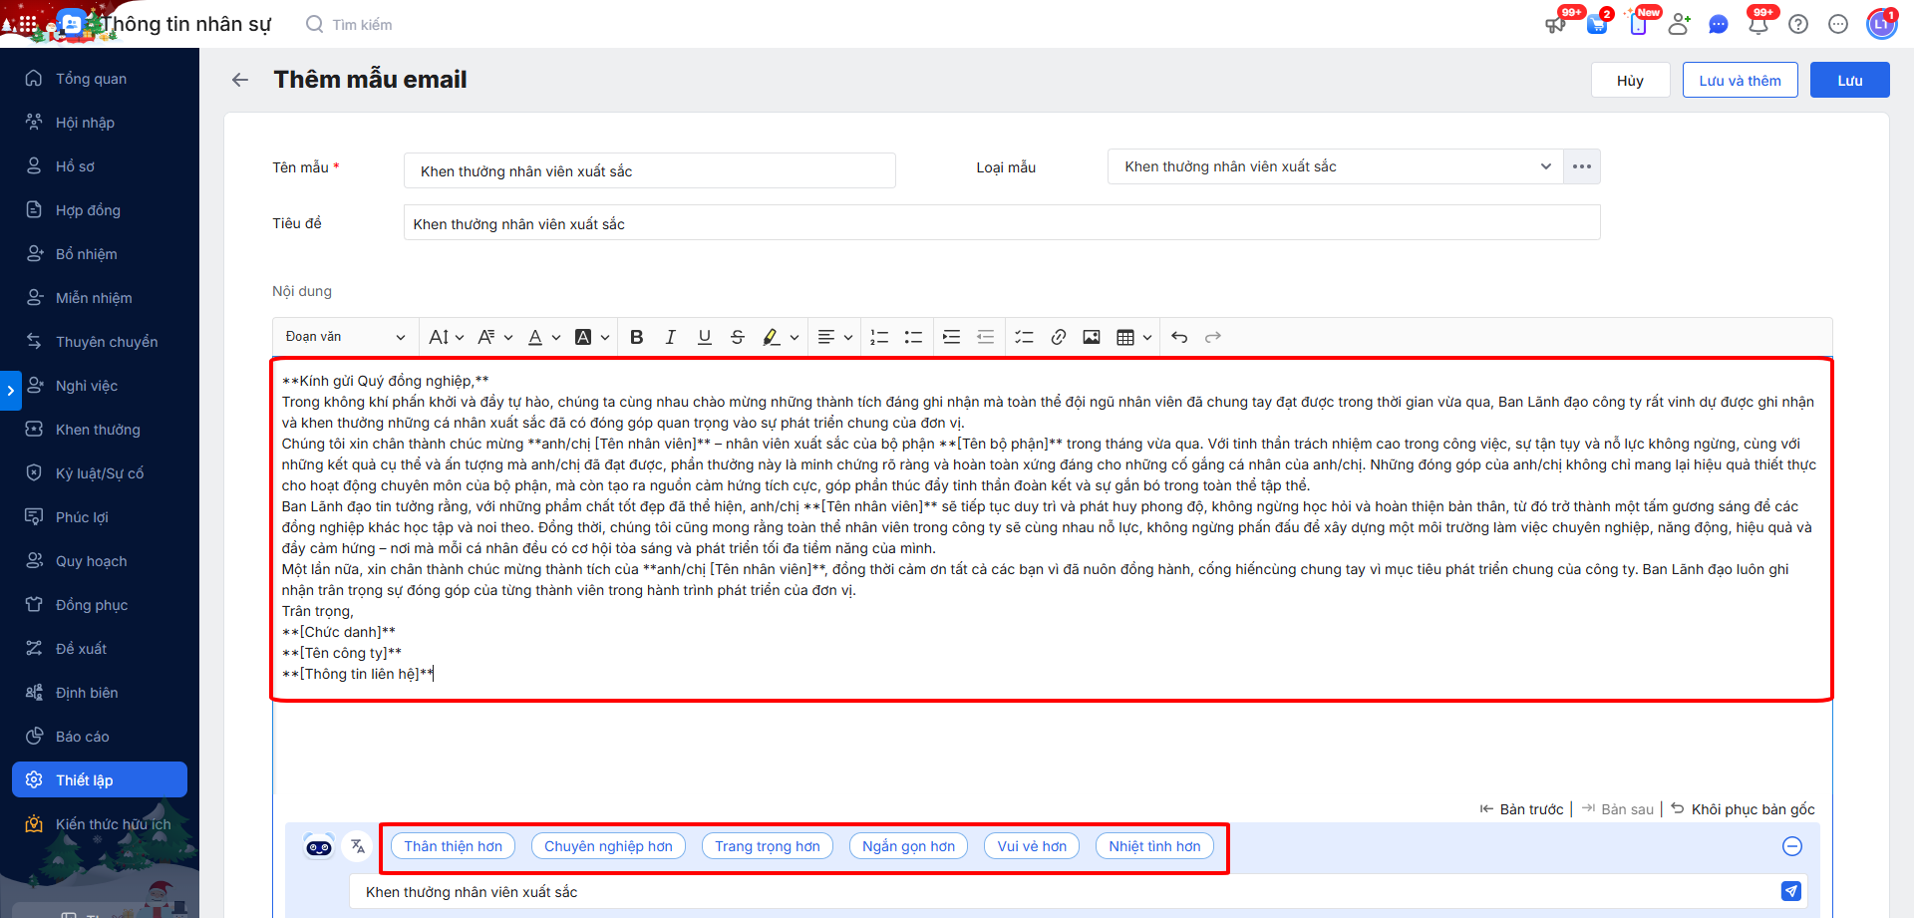The height and width of the screenshot is (918, 1914).
Task: Open the font family dropdown
Action: [x=494, y=337]
